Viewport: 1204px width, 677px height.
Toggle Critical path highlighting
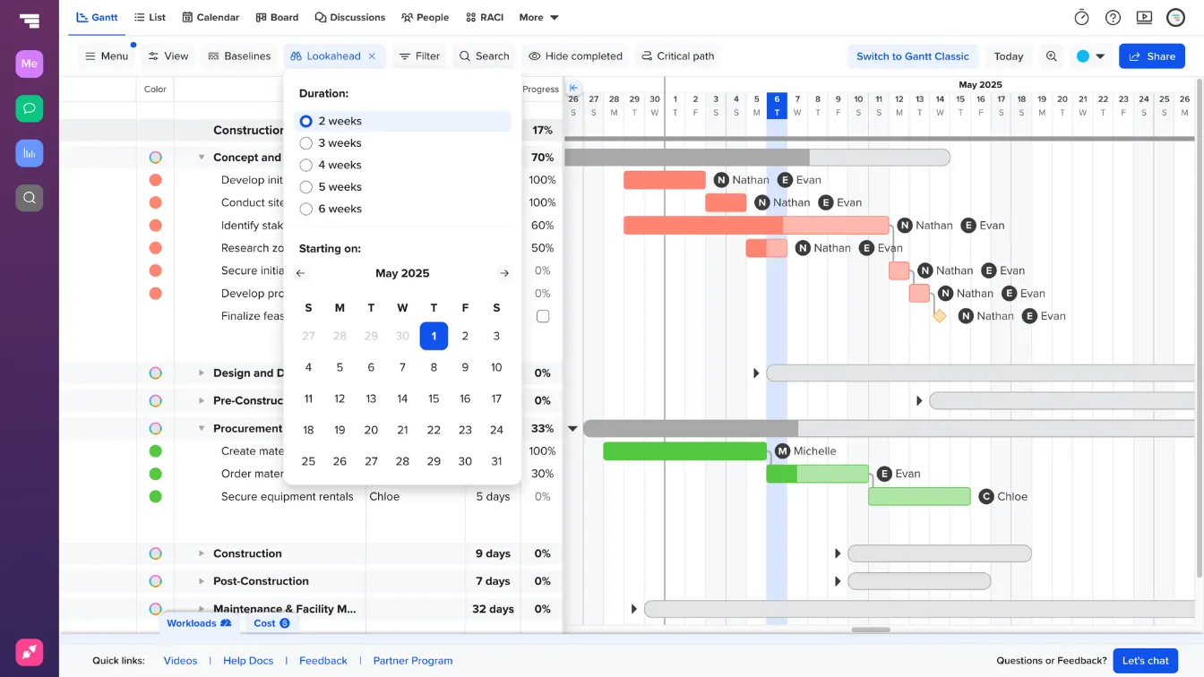(677, 56)
